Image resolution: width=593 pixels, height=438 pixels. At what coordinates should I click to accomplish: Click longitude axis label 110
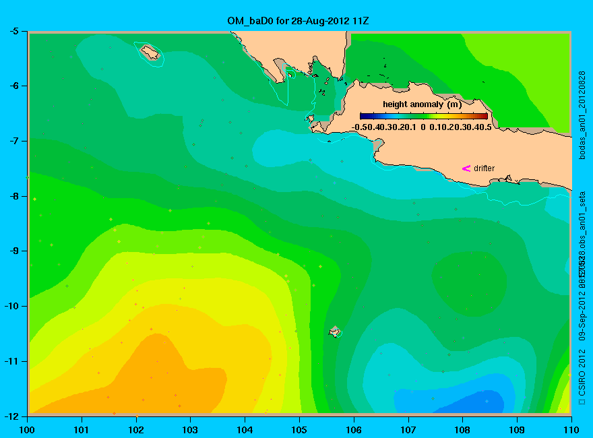click(x=571, y=430)
